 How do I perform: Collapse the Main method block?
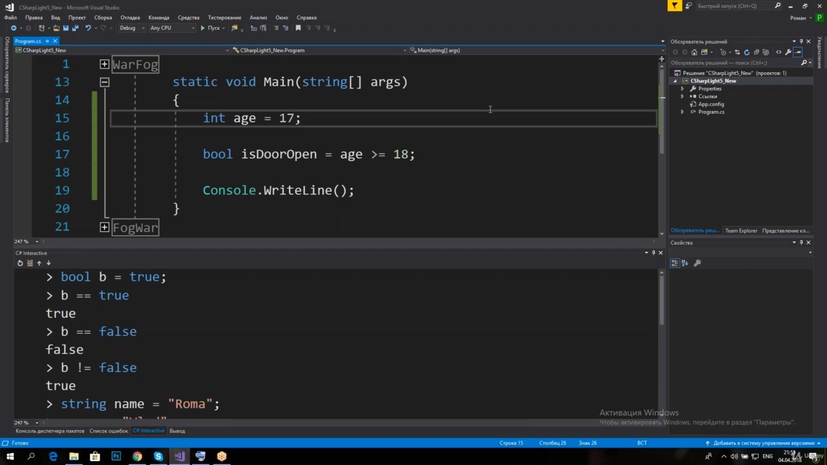(104, 82)
